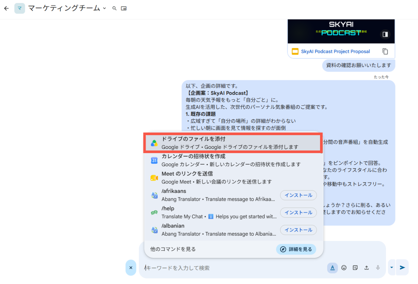Open the GIF picker icon
Viewport: 418px width, 284px height.
pos(355,268)
